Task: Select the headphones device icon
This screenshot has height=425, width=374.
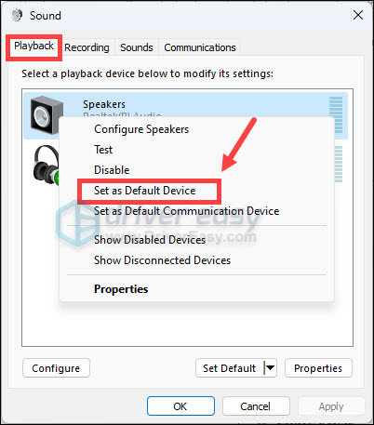Action: pyautogui.click(x=46, y=165)
